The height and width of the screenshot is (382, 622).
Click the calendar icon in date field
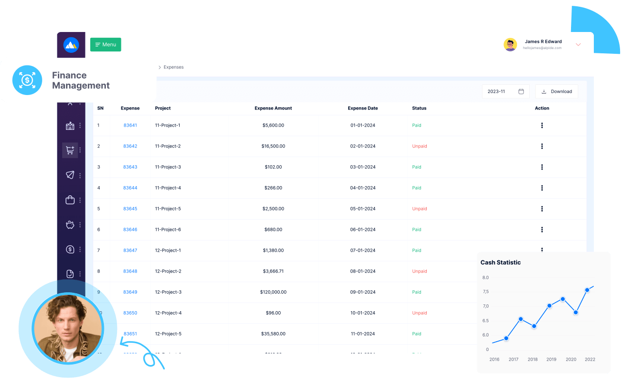(521, 91)
